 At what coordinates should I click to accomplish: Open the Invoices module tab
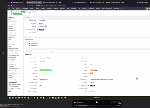coord(56,9)
